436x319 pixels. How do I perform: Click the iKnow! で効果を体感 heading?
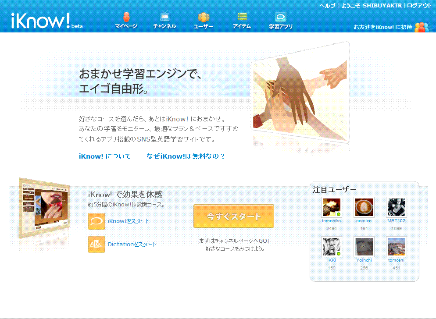[125, 195]
